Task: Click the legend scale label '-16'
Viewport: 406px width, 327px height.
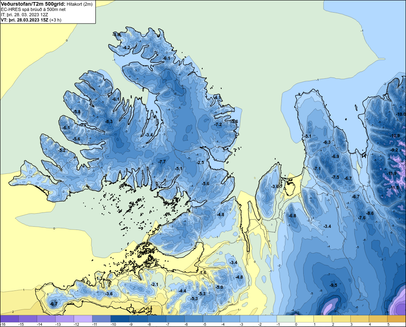Action: coord(3,325)
